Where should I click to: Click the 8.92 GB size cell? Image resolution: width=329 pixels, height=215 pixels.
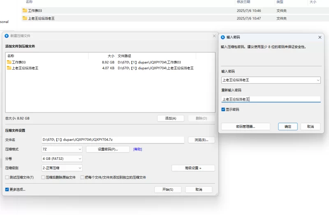tap(108, 62)
